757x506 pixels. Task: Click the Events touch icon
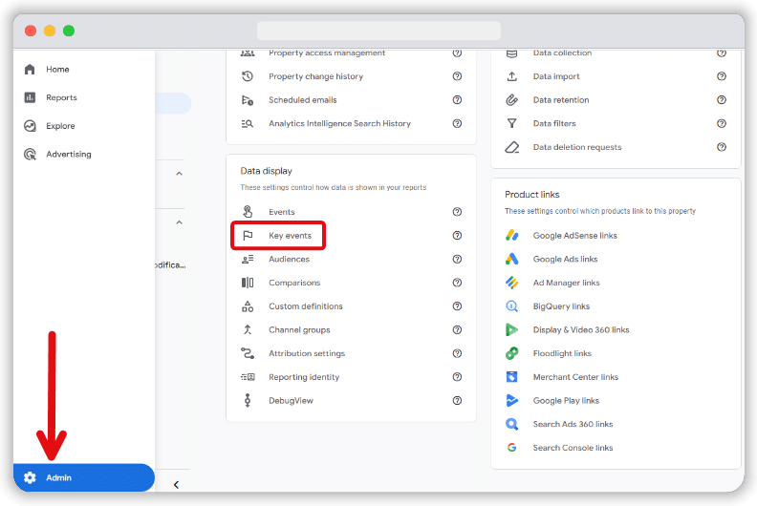pyautogui.click(x=248, y=212)
